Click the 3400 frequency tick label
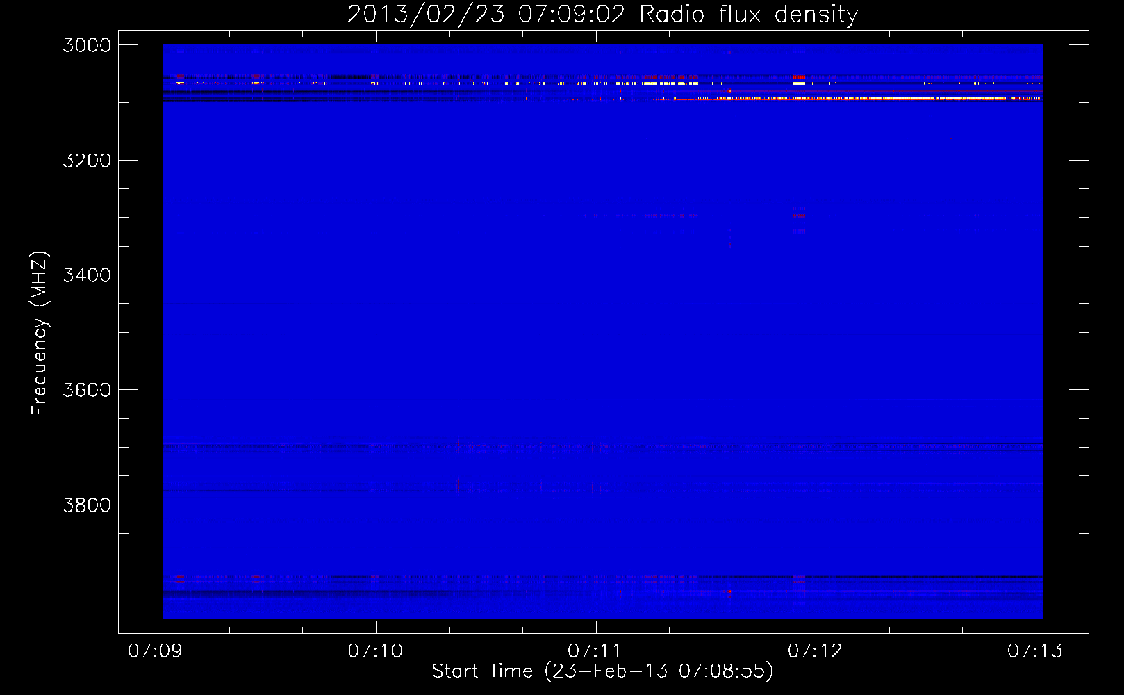The height and width of the screenshot is (695, 1124). [87, 275]
